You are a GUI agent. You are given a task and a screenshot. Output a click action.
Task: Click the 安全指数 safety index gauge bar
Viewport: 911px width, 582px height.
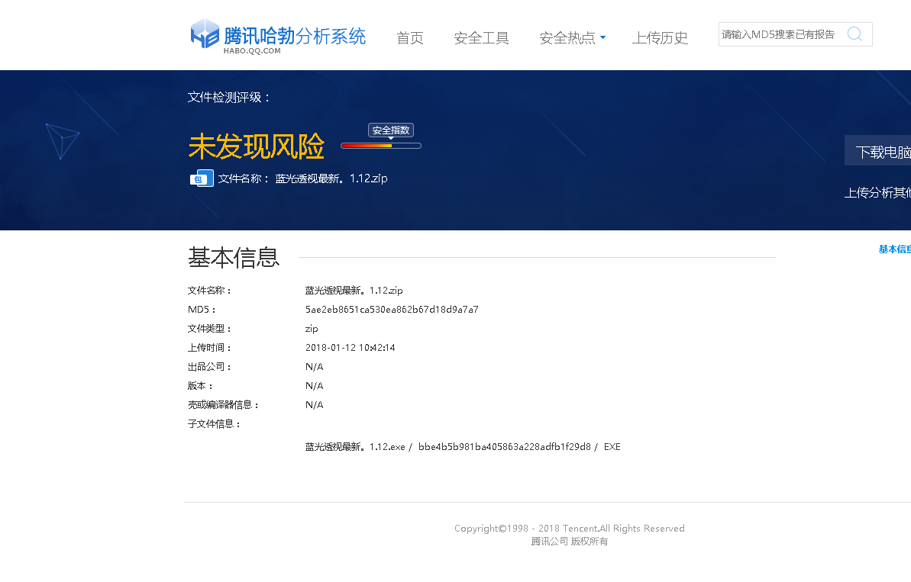tap(380, 146)
